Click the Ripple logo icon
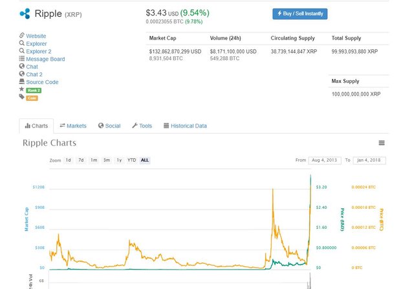This screenshot has height=289, width=414. (x=25, y=13)
